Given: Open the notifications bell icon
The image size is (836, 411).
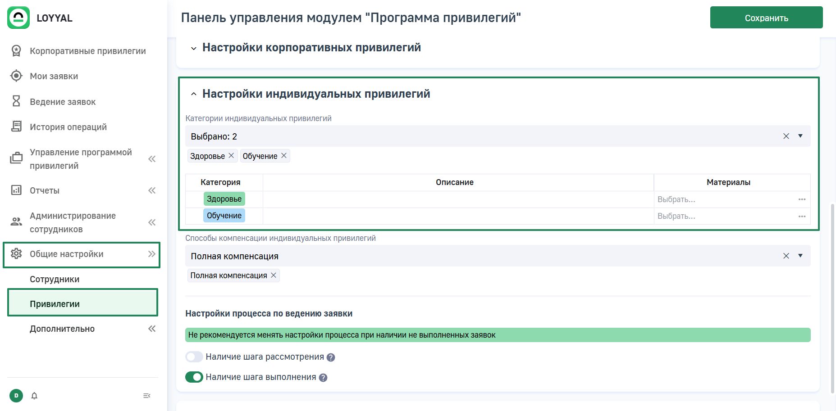Looking at the screenshot, I should pyautogui.click(x=34, y=396).
